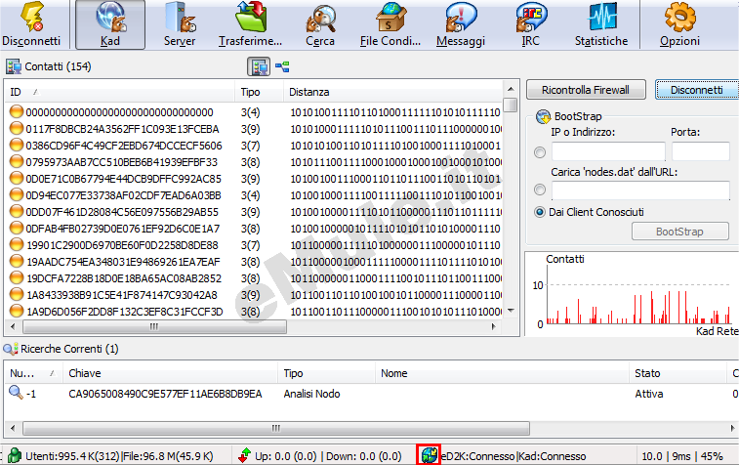Open the Opzioni settings
Screen dimensions: 739x465
pos(679,23)
